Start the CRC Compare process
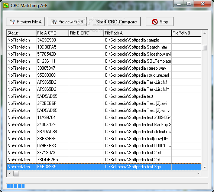214x192 pixels. 116,22
